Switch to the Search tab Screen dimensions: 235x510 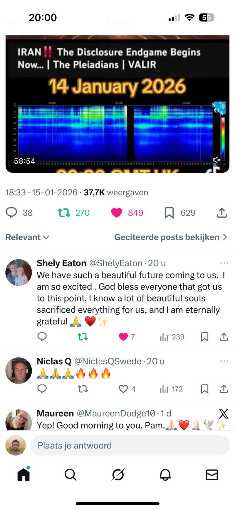pos(70,474)
